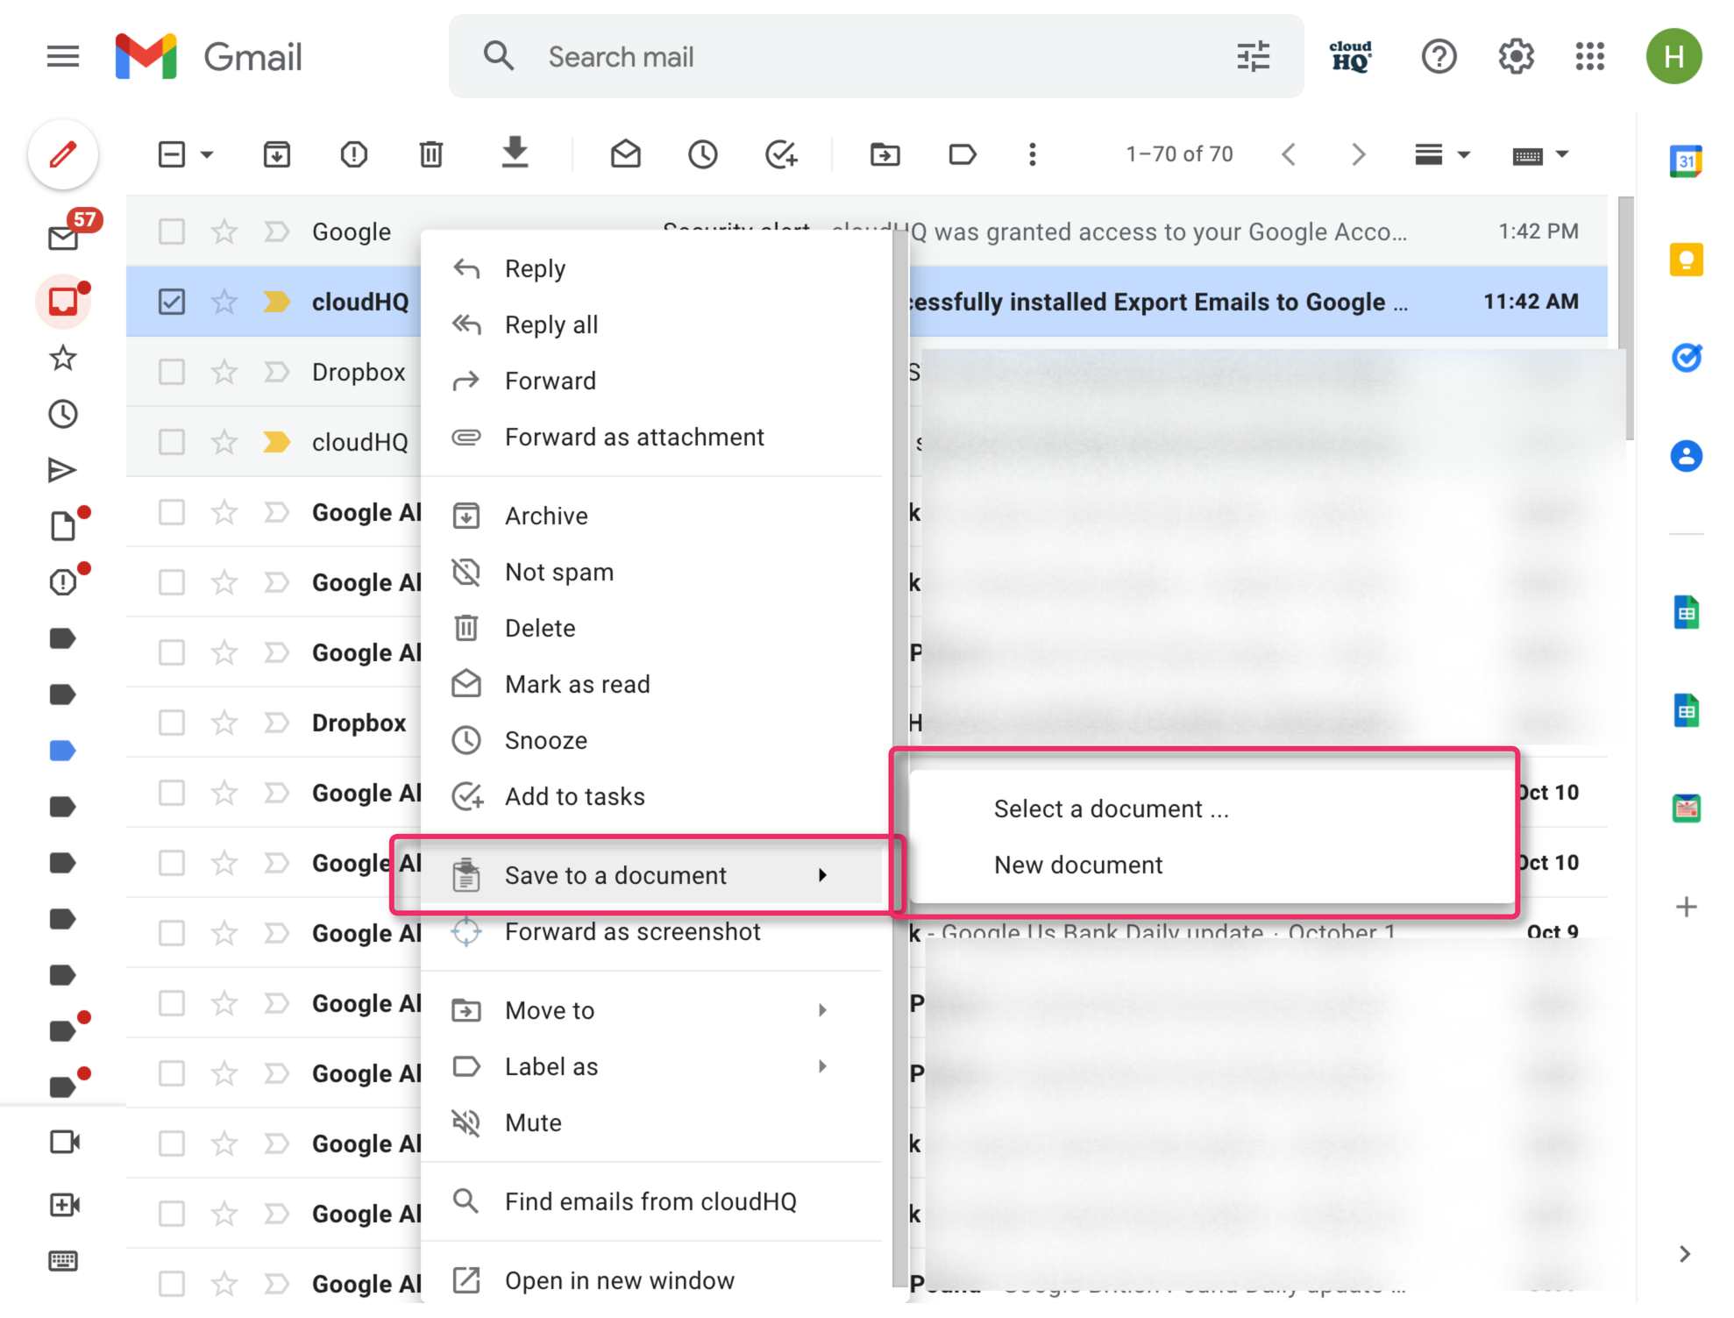Screen dimensions: 1734x1318
Task: Go to the previous page of emails
Action: tap(1288, 155)
